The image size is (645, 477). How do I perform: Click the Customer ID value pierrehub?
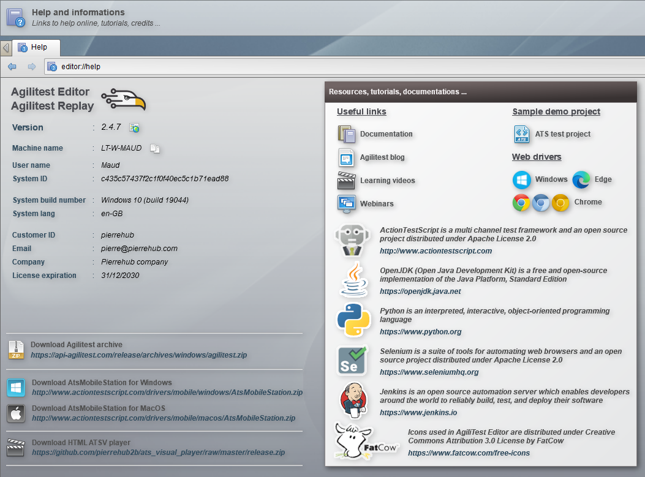click(x=118, y=235)
